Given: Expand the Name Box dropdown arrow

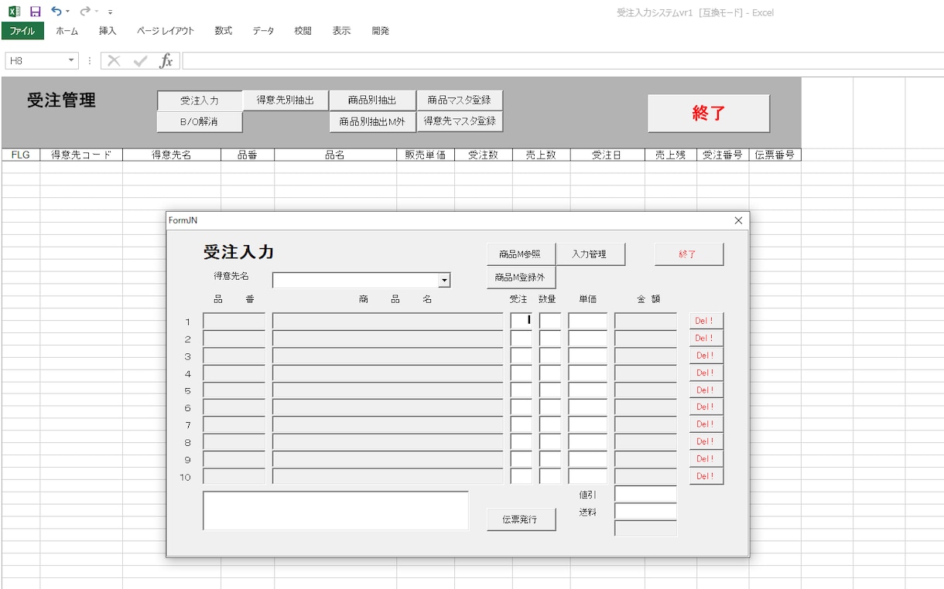Looking at the screenshot, I should pos(72,60).
